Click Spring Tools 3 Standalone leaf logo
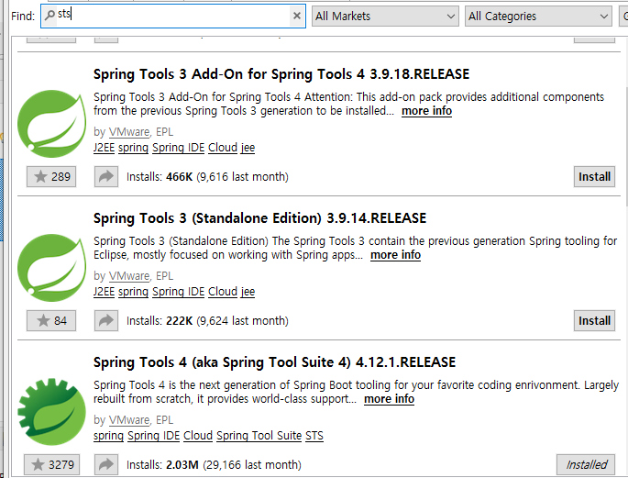This screenshot has height=478, width=628. point(52,268)
